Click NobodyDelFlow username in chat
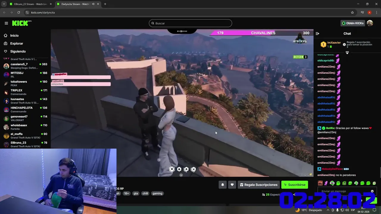This screenshot has width=381, height=214. (x=332, y=169)
